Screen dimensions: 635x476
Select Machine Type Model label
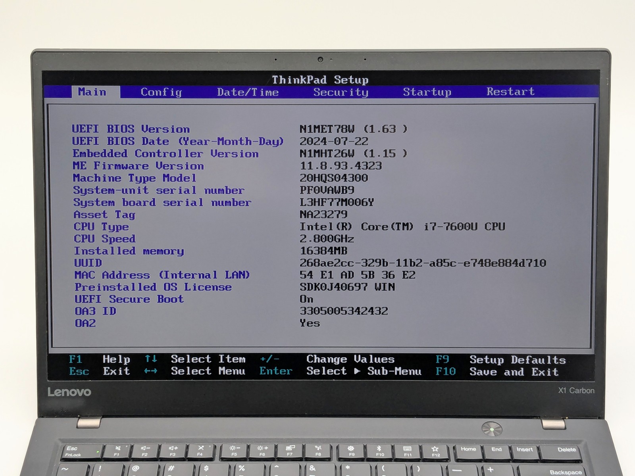pyautogui.click(x=135, y=178)
